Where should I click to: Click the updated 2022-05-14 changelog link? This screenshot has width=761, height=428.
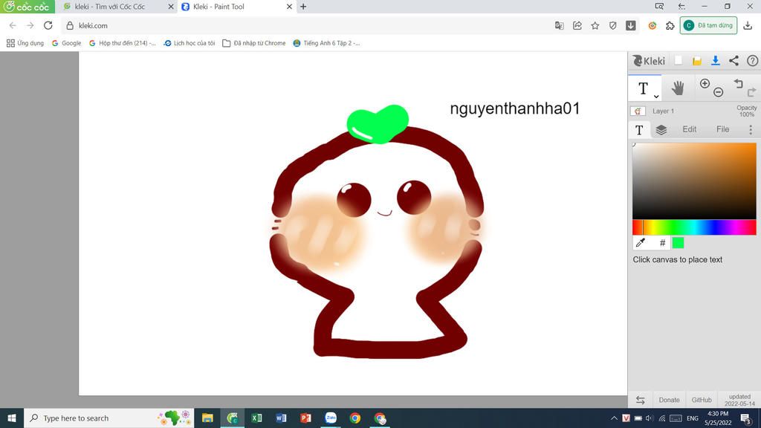[739, 400]
